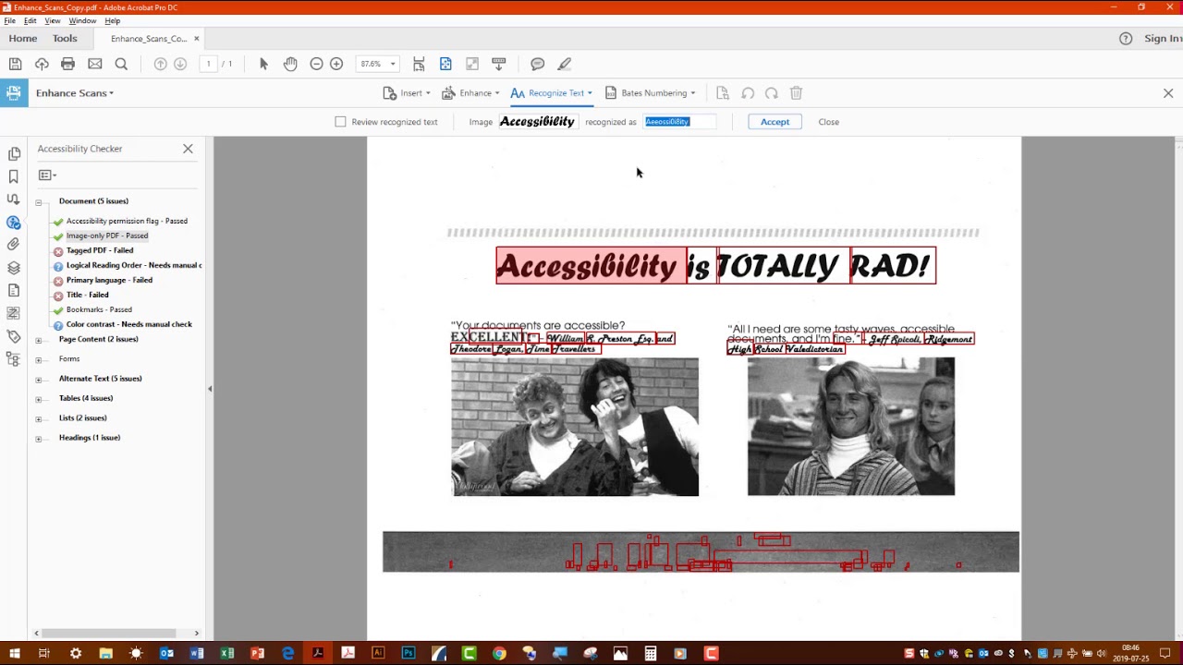Screen dimensions: 1183x665
Task: Edit the recognized as text field
Action: [680, 122]
